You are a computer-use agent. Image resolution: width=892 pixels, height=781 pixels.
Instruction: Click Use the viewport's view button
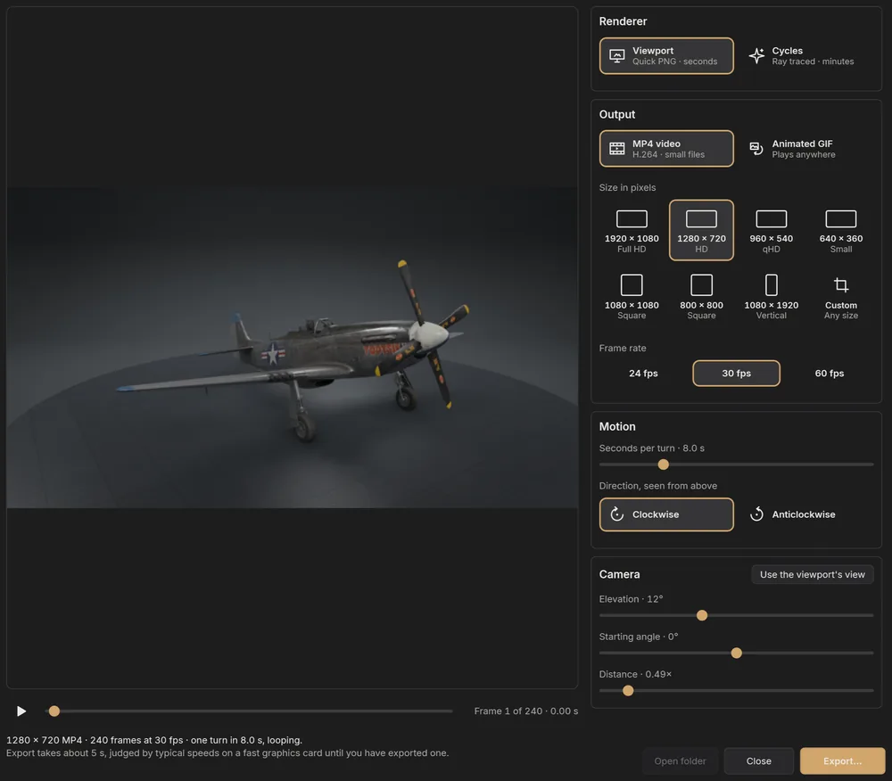812,575
